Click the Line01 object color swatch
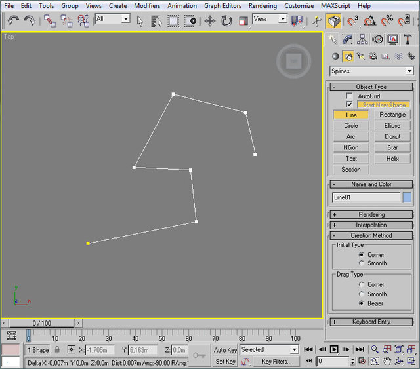420x369 pixels. [408, 197]
